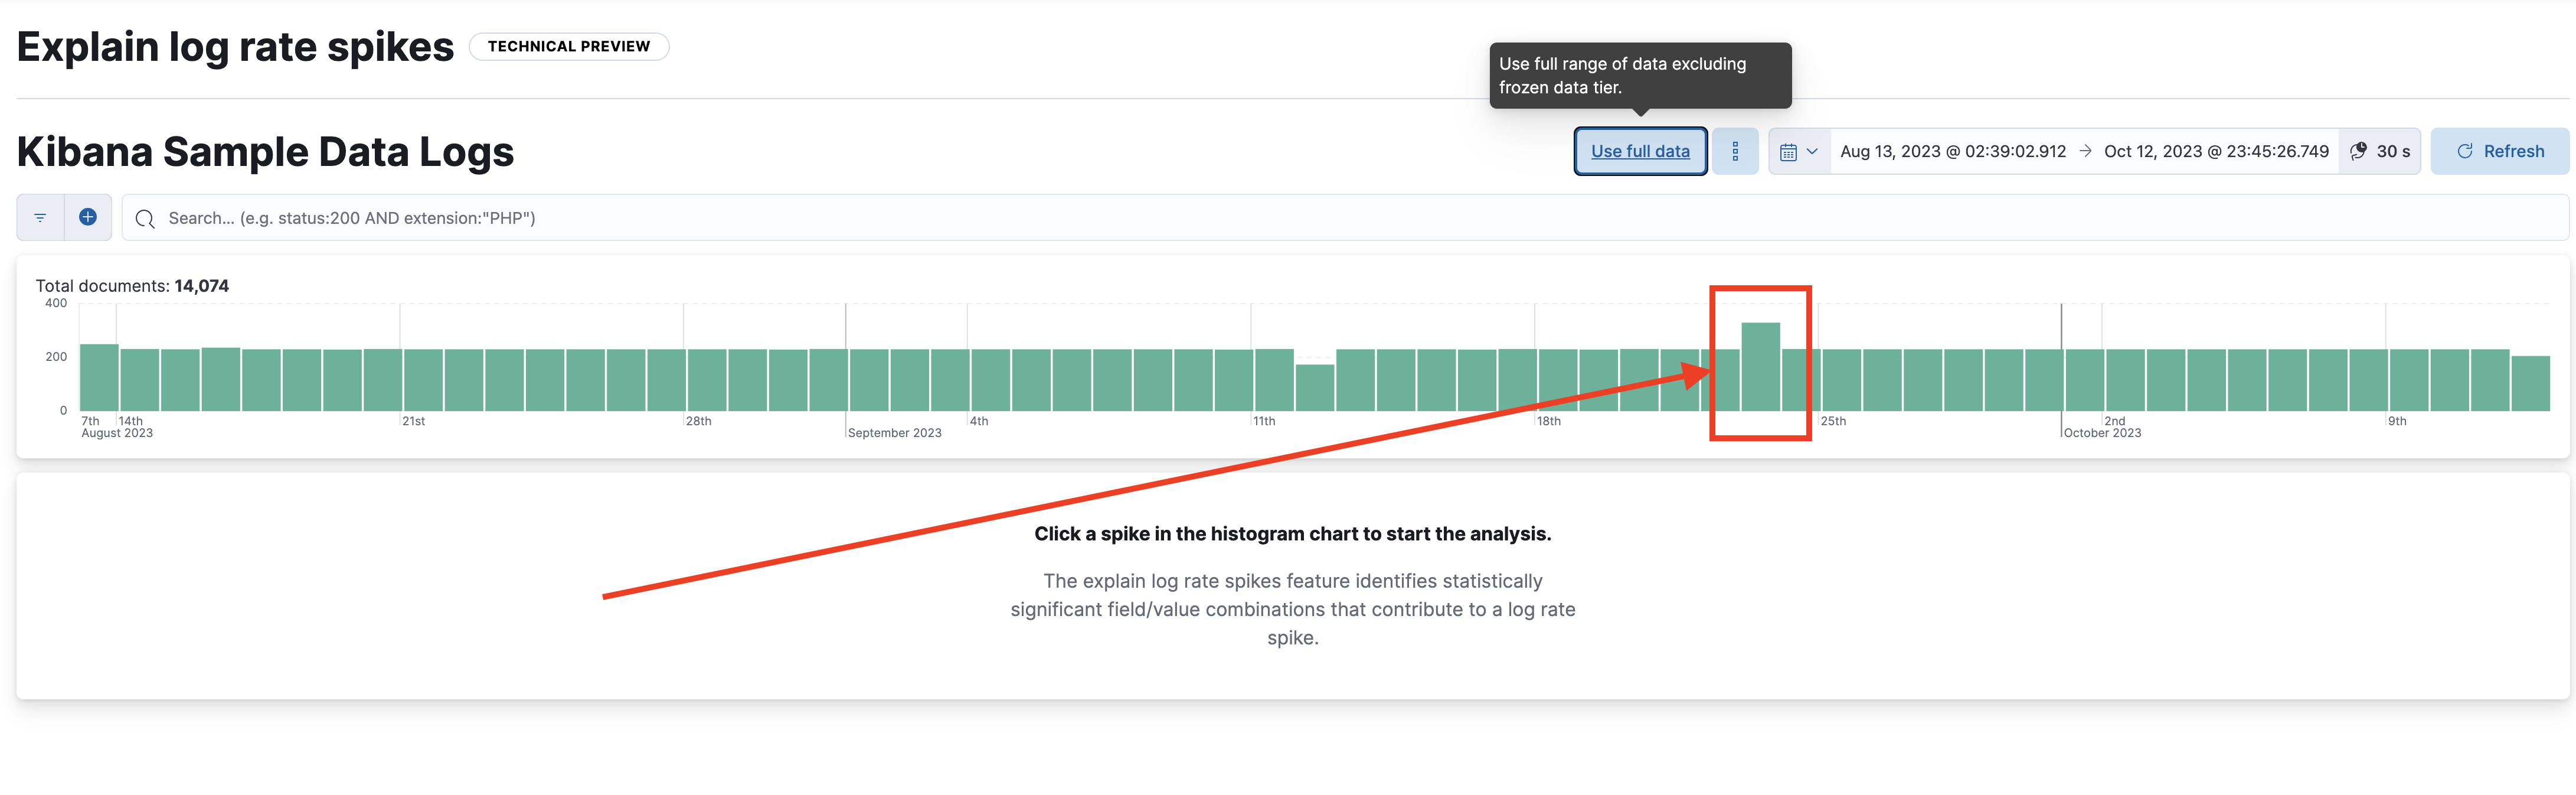Click the Use full data button
This screenshot has width=2576, height=795.
point(1640,151)
